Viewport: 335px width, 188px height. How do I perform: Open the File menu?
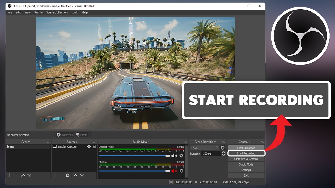10,13
